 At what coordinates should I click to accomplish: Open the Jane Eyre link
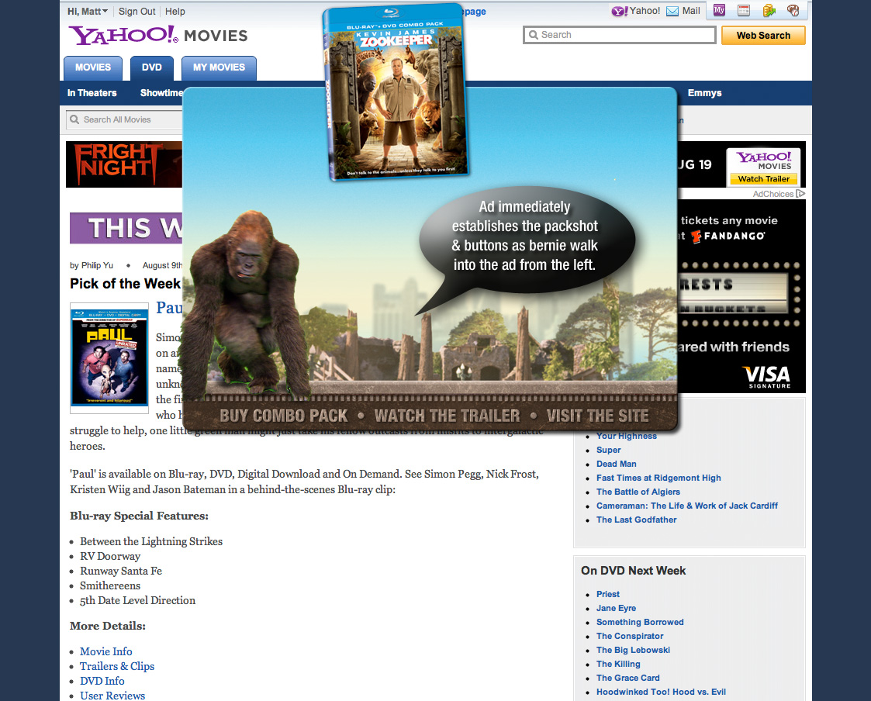(x=616, y=608)
